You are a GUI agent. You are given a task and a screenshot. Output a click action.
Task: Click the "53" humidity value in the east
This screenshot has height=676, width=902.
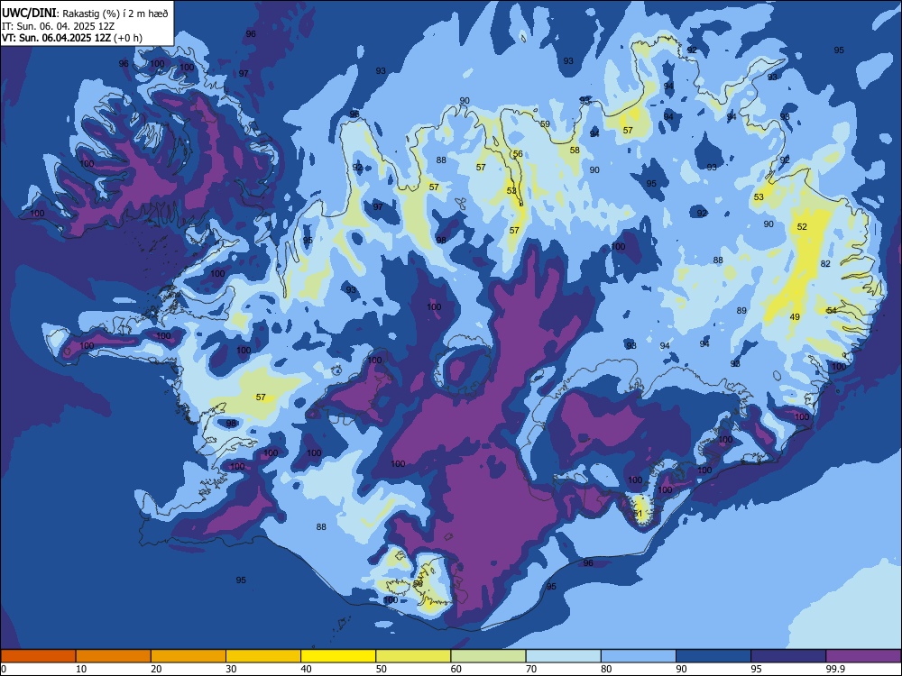(x=759, y=197)
